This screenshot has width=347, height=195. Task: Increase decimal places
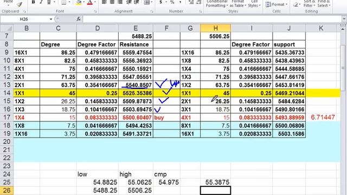pyautogui.click(x=191, y=2)
